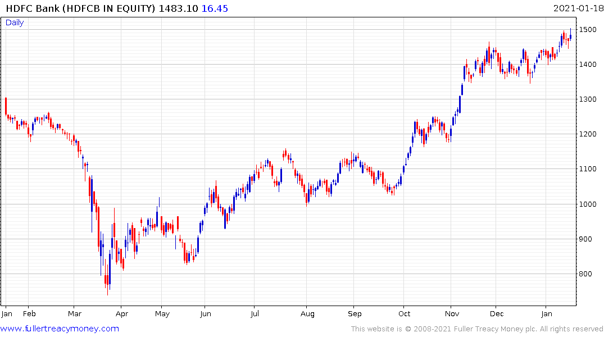Select the 'Sep' month label on time axis
This screenshot has width=604, height=337.
point(355,314)
